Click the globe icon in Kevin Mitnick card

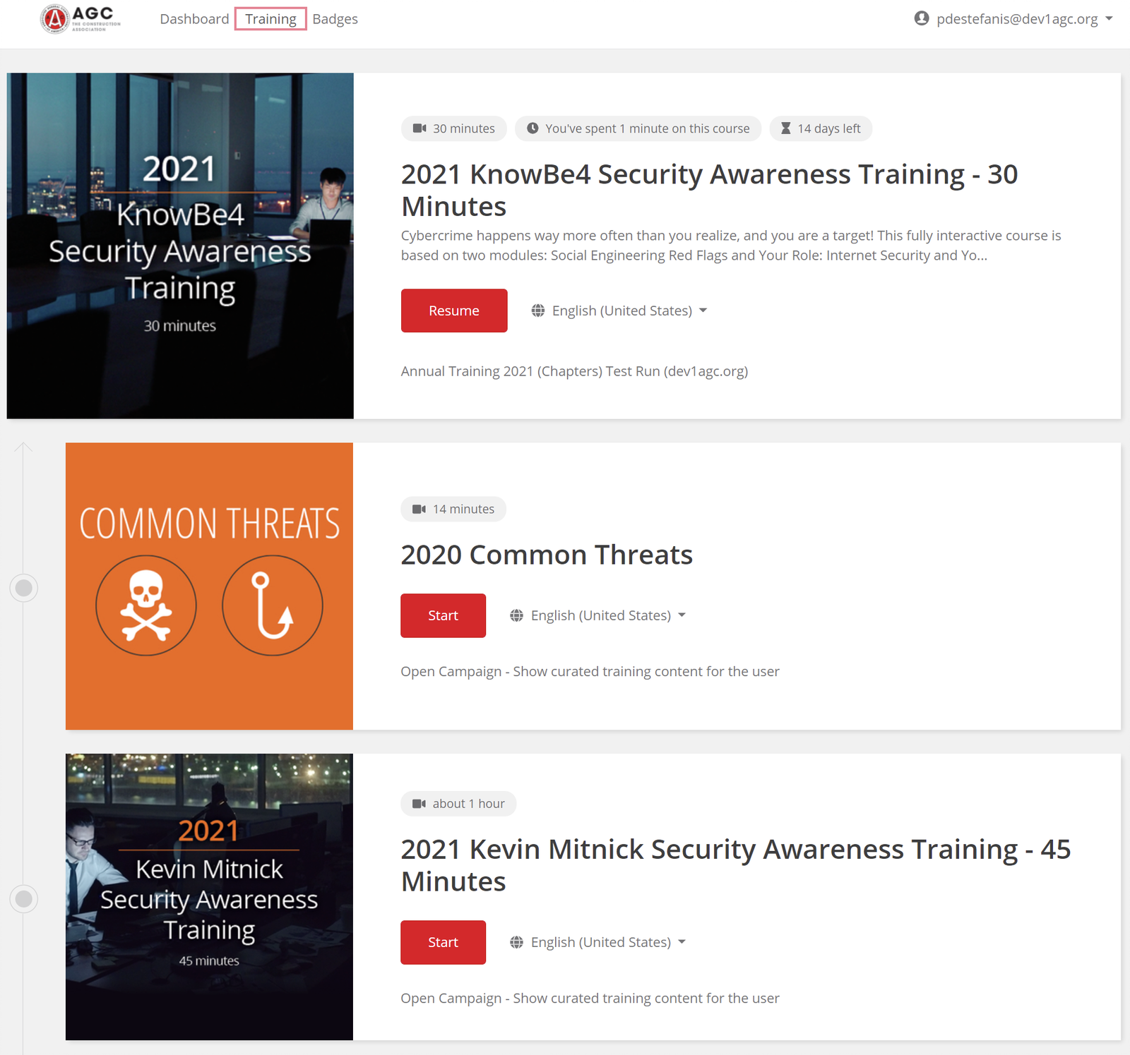pos(517,942)
